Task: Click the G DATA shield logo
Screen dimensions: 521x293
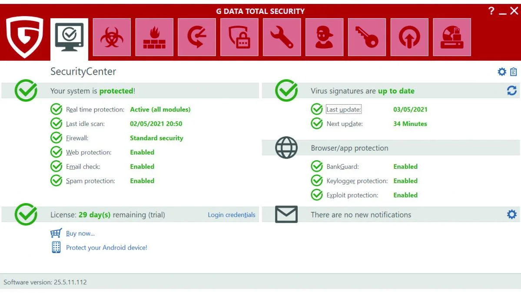Action: [x=25, y=37]
